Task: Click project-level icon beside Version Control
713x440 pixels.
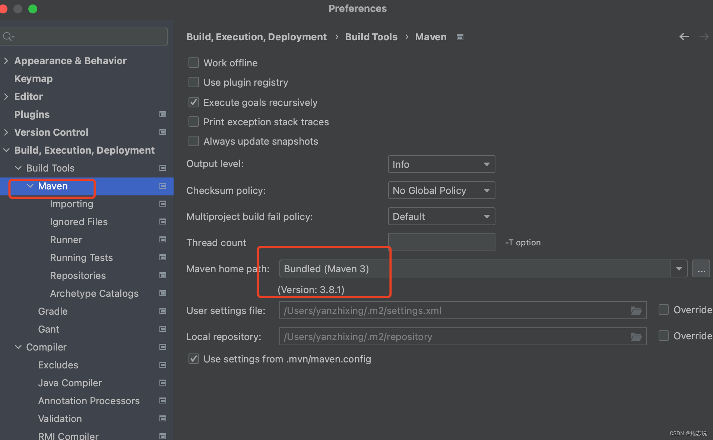Action: [x=163, y=132]
